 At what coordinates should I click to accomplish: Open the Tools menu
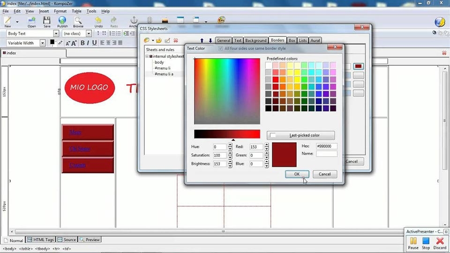[x=91, y=11]
